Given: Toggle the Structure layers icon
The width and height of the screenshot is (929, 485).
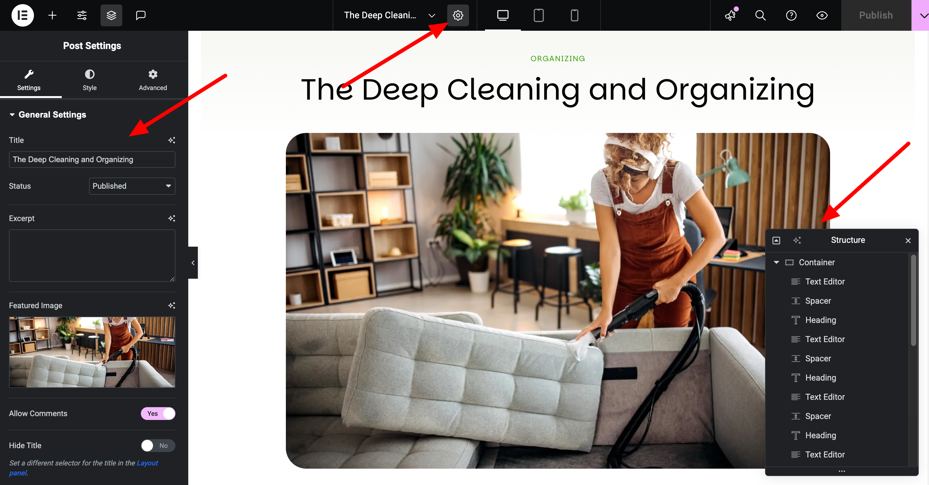Looking at the screenshot, I should click(x=111, y=15).
